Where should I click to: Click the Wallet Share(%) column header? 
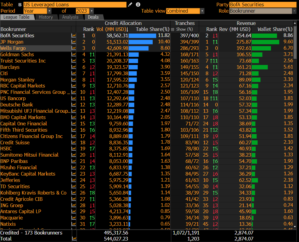275,29
